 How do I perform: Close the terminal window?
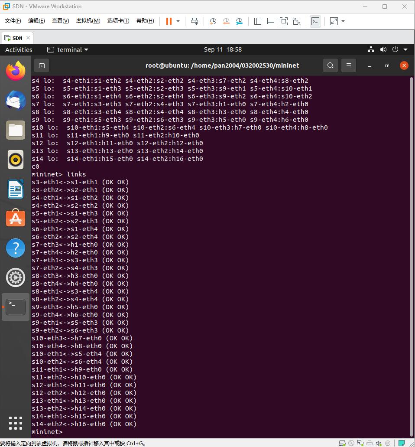pos(404,65)
